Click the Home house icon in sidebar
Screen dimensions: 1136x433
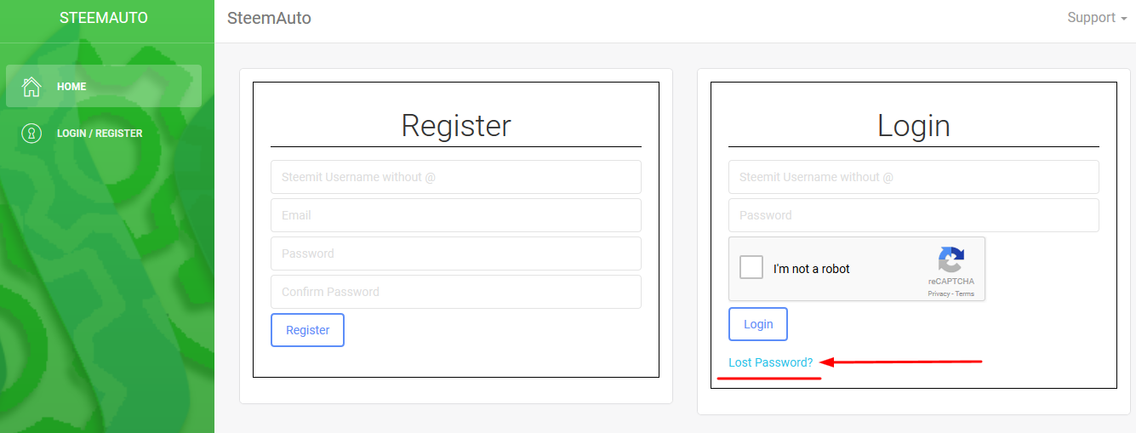[x=31, y=86]
